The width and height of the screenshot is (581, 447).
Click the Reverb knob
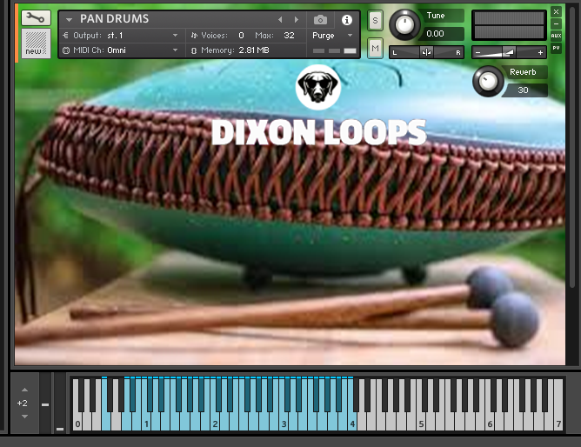point(488,82)
